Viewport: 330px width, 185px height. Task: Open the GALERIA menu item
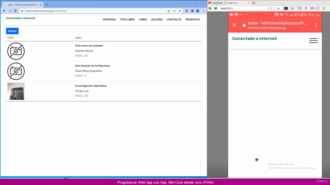click(157, 20)
